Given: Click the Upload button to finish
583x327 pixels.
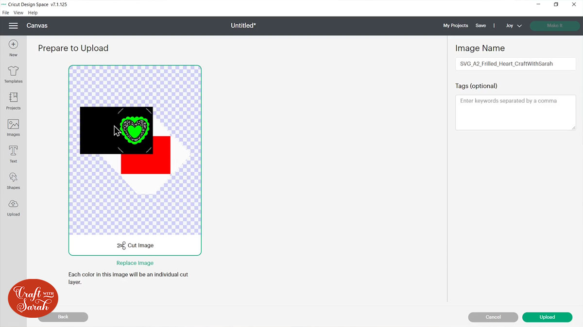Looking at the screenshot, I should point(547,317).
